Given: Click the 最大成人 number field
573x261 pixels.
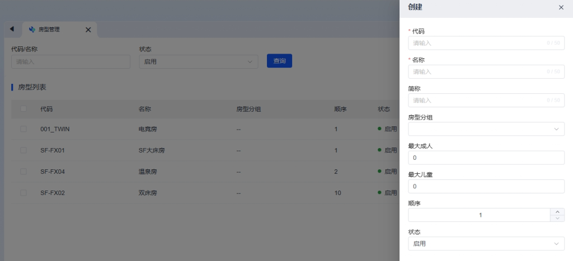Looking at the screenshot, I should [486, 158].
